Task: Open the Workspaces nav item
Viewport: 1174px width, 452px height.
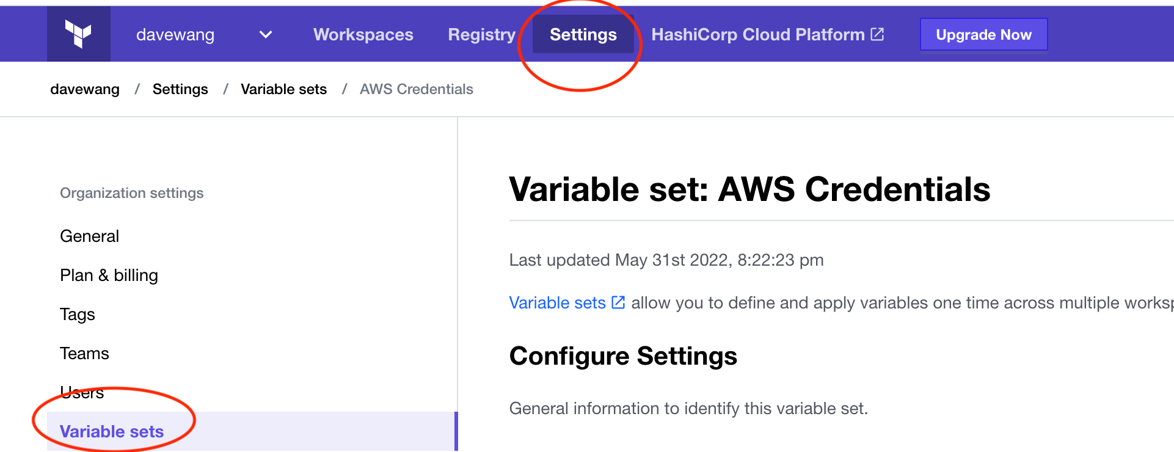Action: click(x=363, y=35)
